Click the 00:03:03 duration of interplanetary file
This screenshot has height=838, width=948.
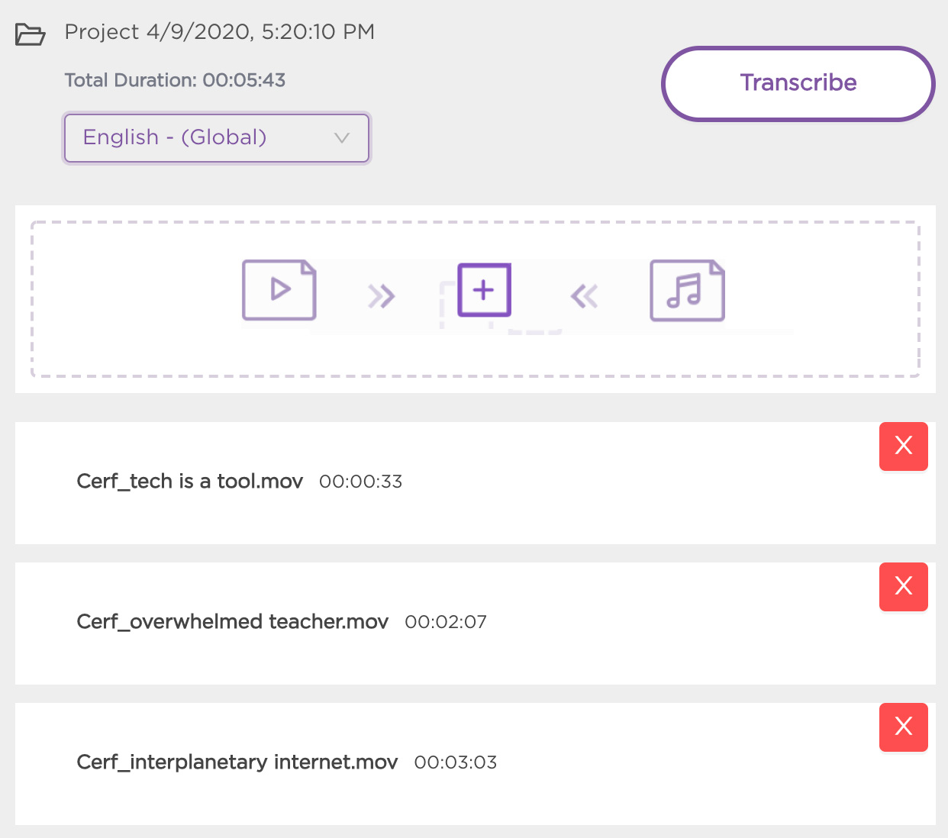tap(456, 762)
